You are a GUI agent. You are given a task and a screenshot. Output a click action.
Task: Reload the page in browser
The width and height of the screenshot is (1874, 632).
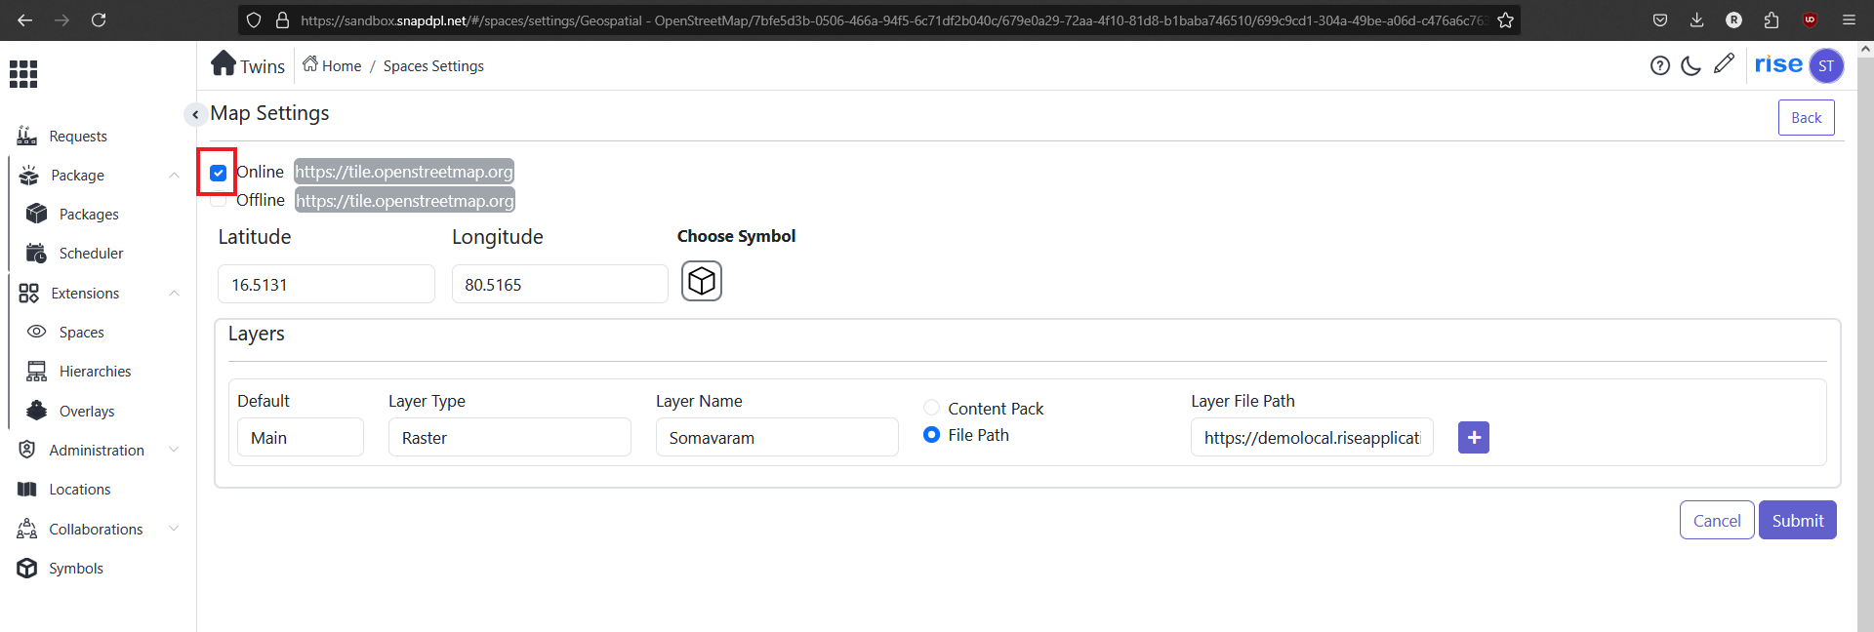[99, 20]
